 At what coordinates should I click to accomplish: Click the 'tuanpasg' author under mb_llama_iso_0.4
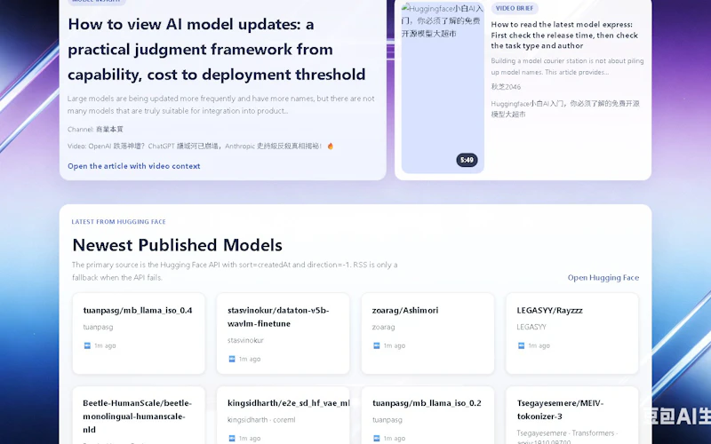coord(98,327)
